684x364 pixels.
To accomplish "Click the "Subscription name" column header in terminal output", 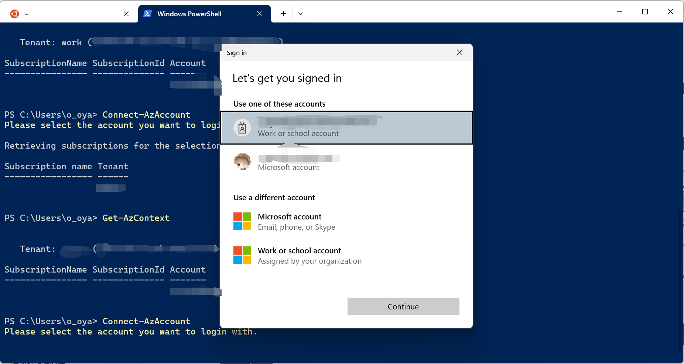I will pos(48,166).
